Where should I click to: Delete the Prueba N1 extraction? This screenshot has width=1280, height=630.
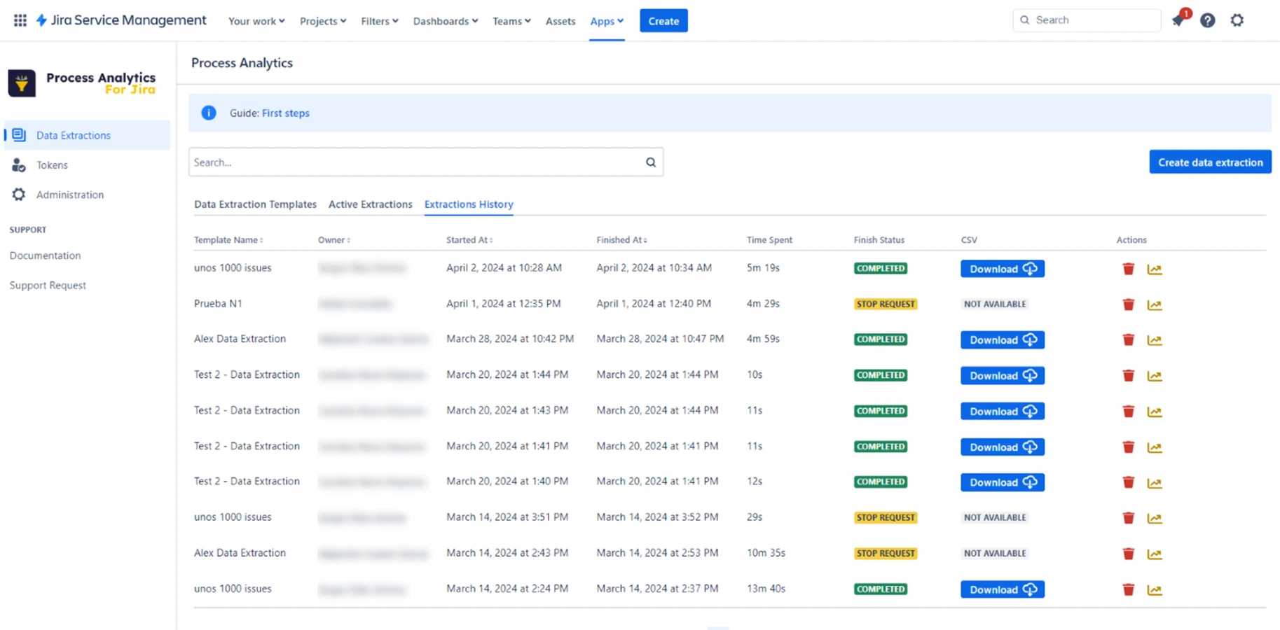click(1128, 304)
